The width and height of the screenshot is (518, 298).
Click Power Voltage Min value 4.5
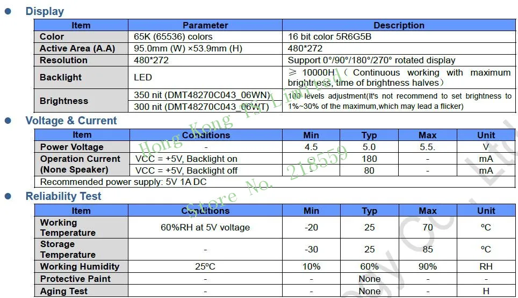311,147
